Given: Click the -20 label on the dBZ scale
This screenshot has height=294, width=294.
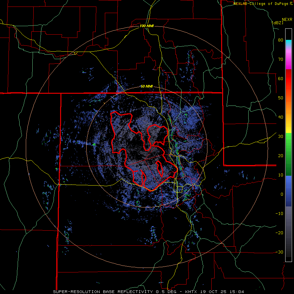Looking at the screenshot, I should [279, 233].
